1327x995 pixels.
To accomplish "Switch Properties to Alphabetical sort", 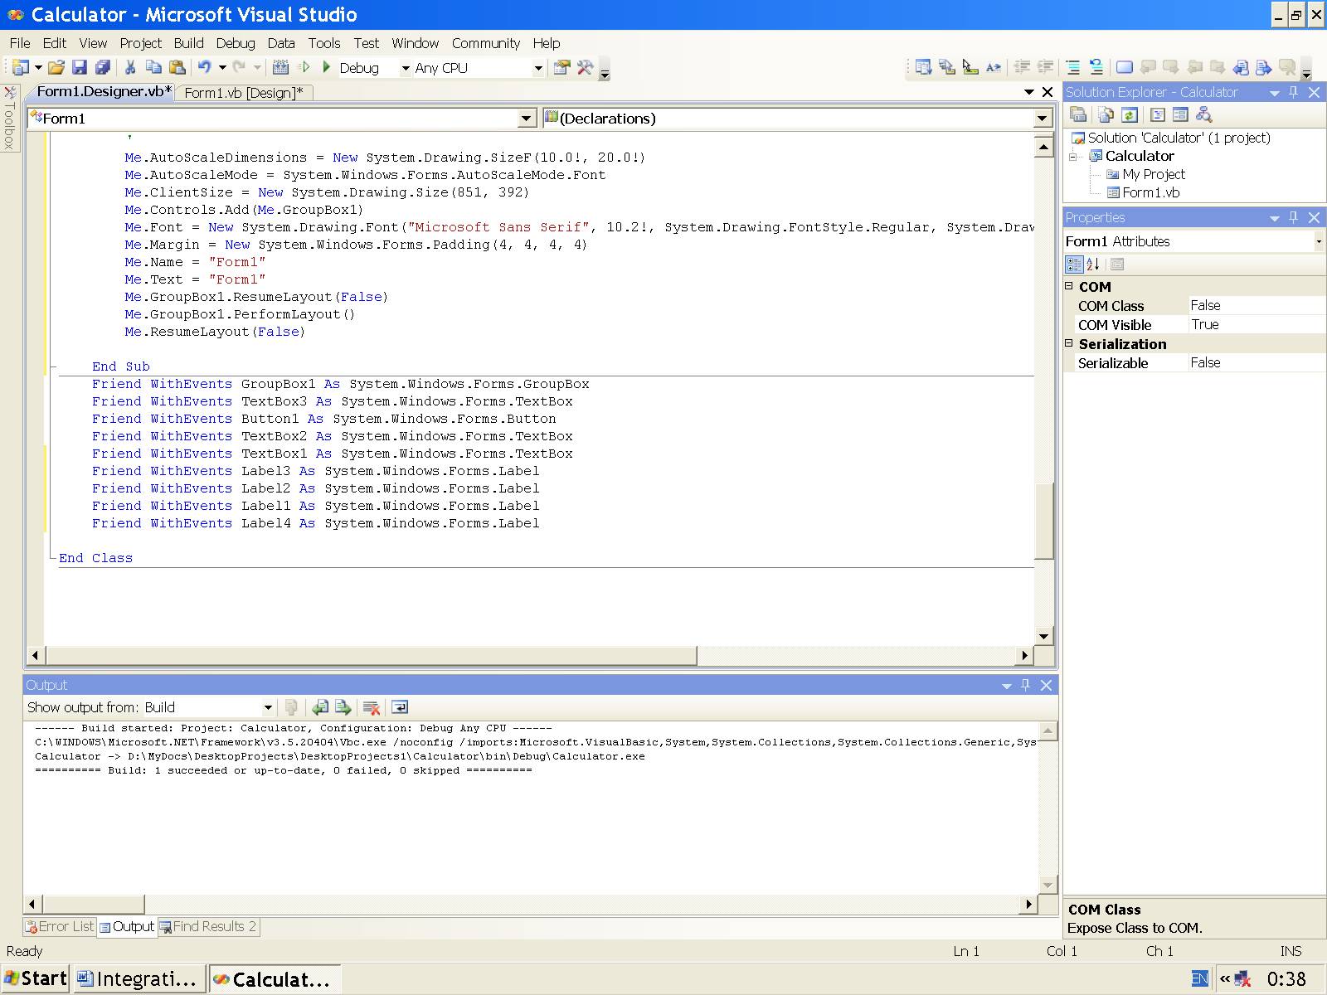I will pyautogui.click(x=1093, y=265).
